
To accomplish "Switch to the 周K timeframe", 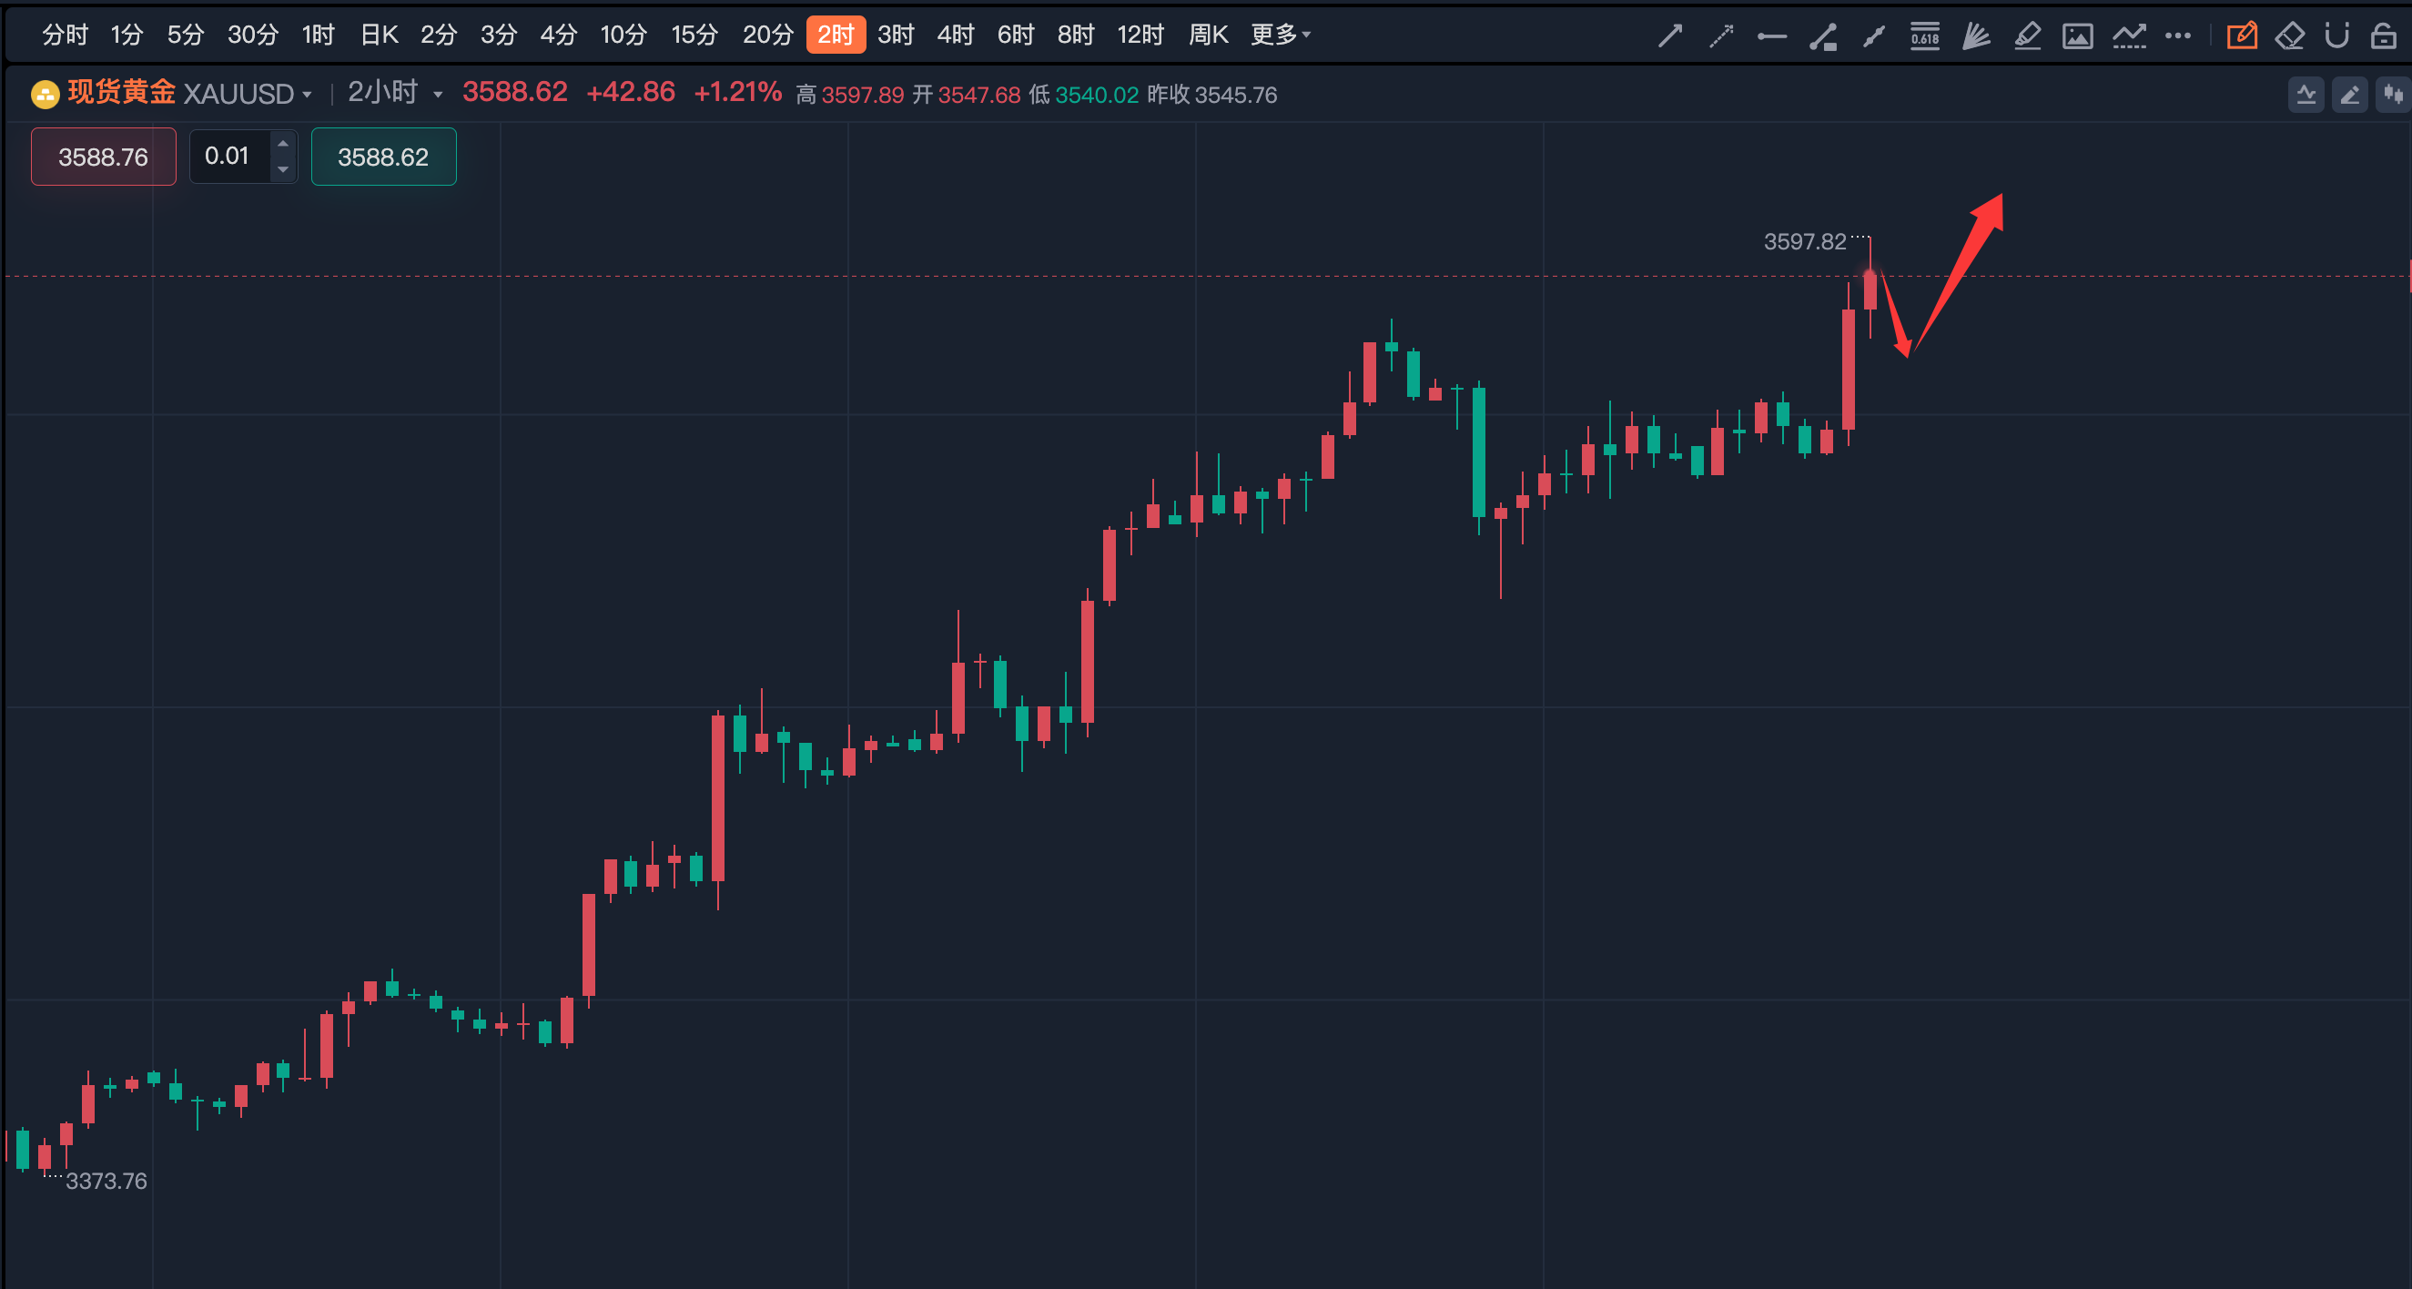I will click(x=1208, y=36).
